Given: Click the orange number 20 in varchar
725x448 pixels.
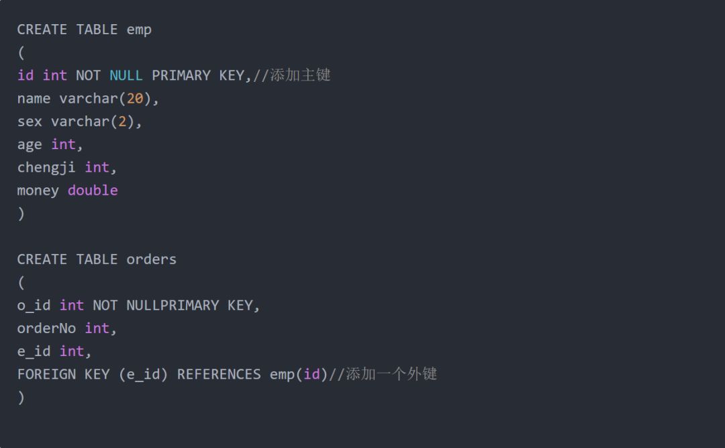Looking at the screenshot, I should 135,99.
